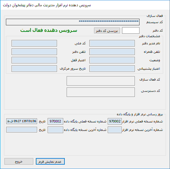Click the date field showing 1397/01/06
The image size is (170, 169).
pos(21,121)
